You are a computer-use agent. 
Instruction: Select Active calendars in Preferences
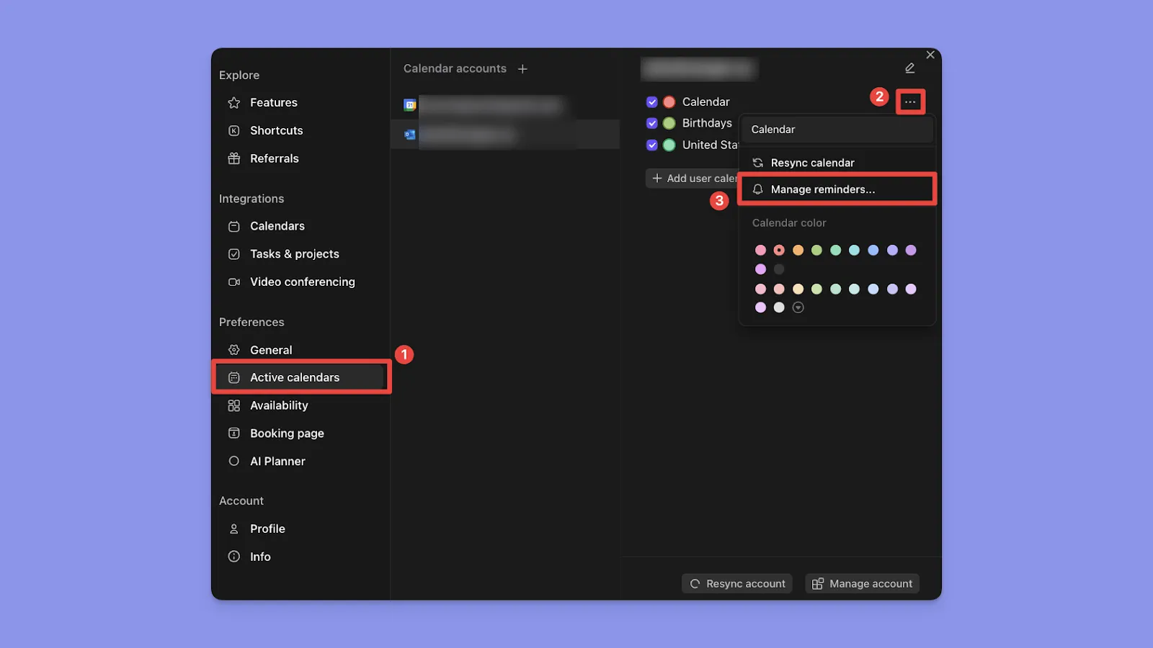click(x=295, y=377)
